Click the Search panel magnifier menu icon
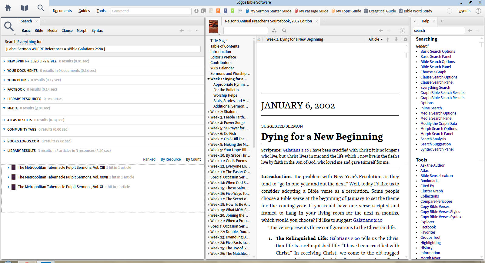Screen dimensions: 485x263 coord(9,27)
